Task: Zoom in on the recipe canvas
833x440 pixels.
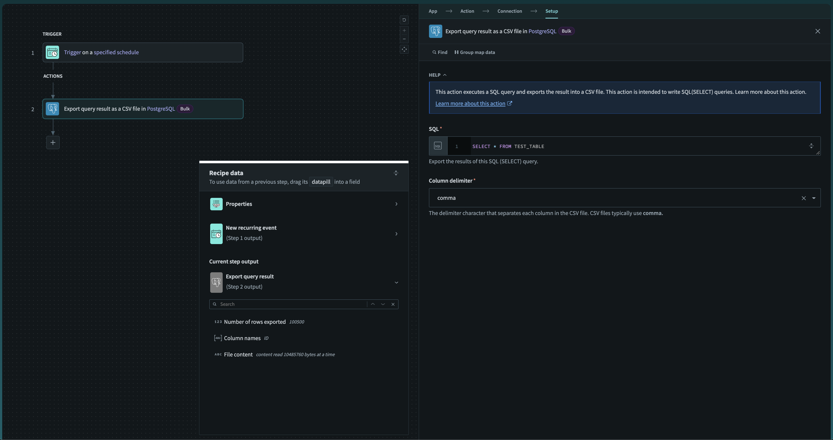Action: coord(404,30)
